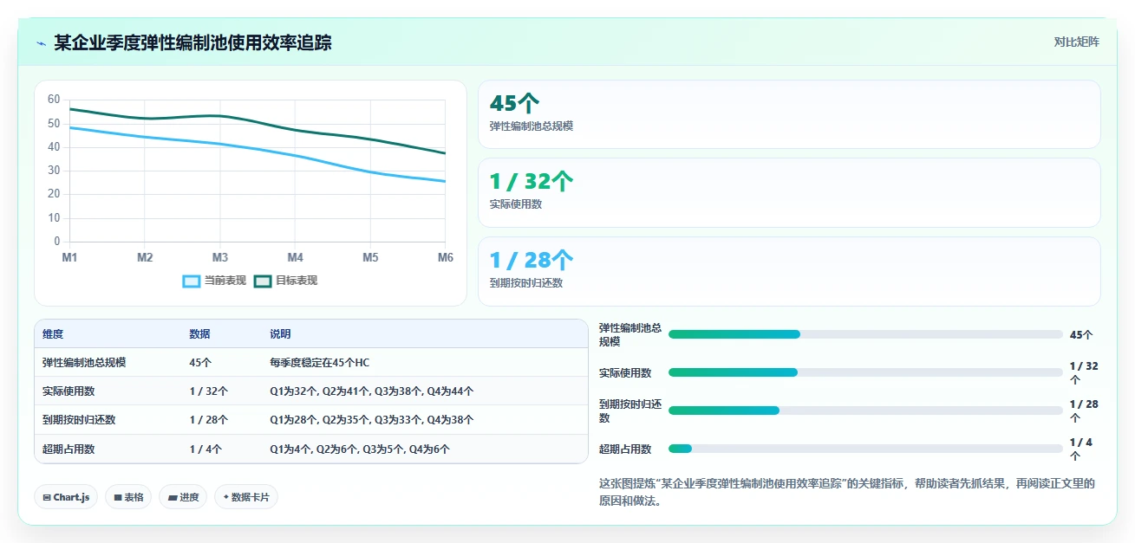This screenshot has width=1135, height=543.
Task: Toggle the 目标表现 legend swatch
Action: (x=263, y=281)
